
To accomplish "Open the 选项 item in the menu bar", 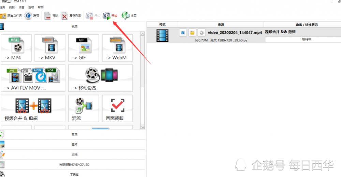I will tap(31, 7).
